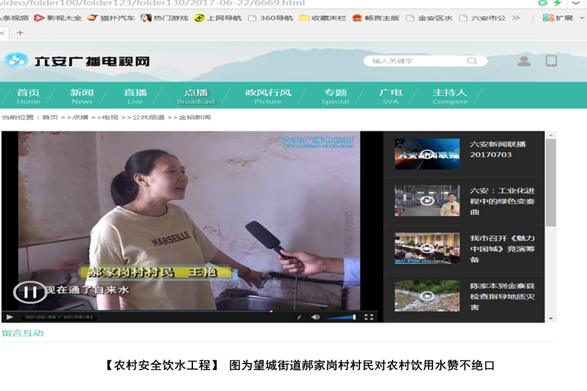Enter fullscreen mode in video player
Viewport: 587px width, 391px height.
369,317
